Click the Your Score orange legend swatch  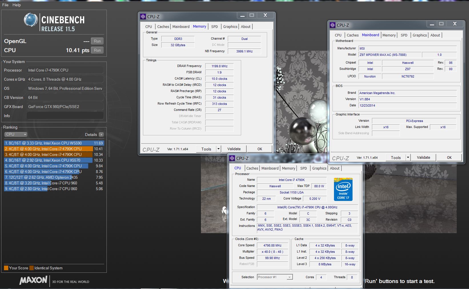[6, 268]
